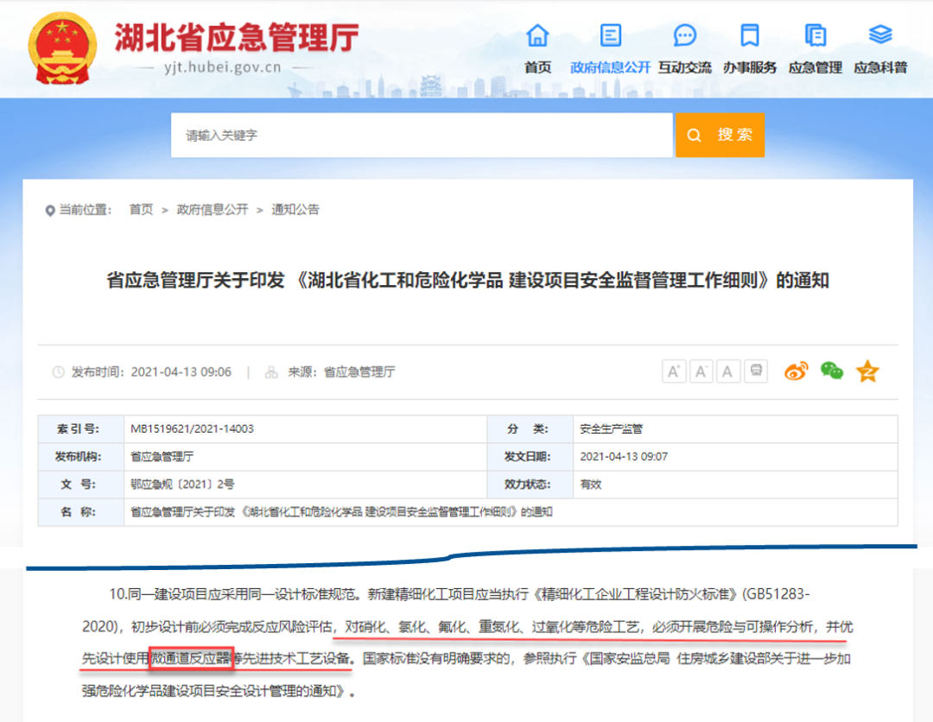Click paragraph text 10.同一建设项目应采用同一设计标准规范
Viewport: 933px width, 722px height.
[234, 594]
